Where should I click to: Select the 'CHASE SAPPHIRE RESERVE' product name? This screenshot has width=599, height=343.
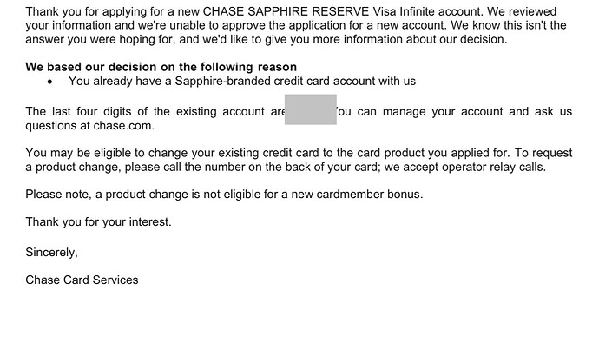(x=286, y=11)
